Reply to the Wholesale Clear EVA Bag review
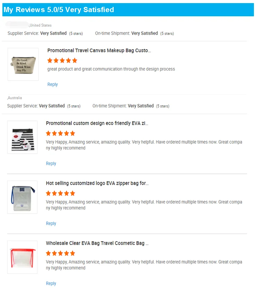 (x=51, y=283)
